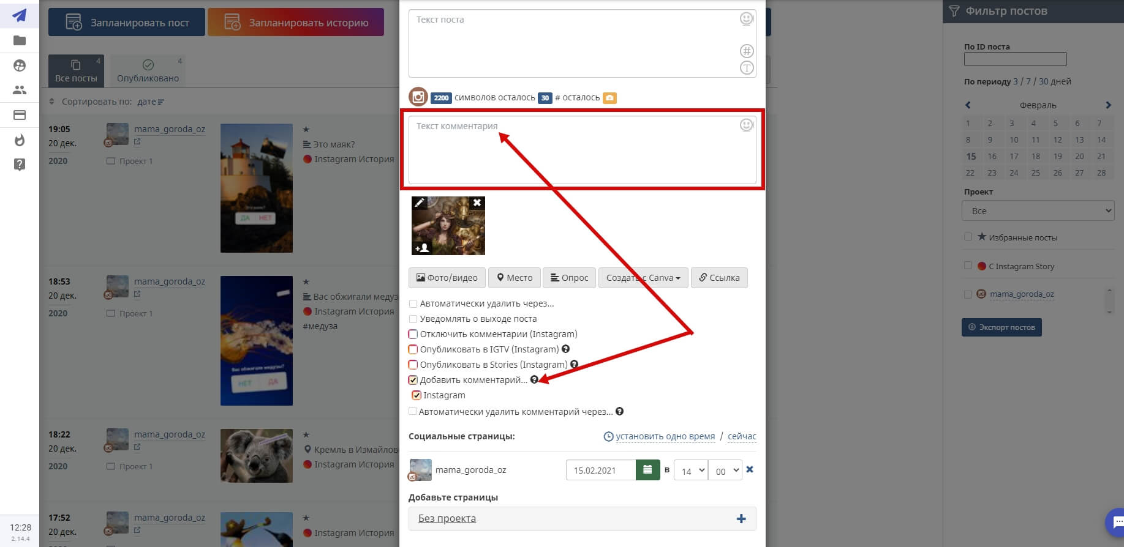This screenshot has height=547, width=1124.
Task: Click help icon next to Stories option
Action: [575, 364]
